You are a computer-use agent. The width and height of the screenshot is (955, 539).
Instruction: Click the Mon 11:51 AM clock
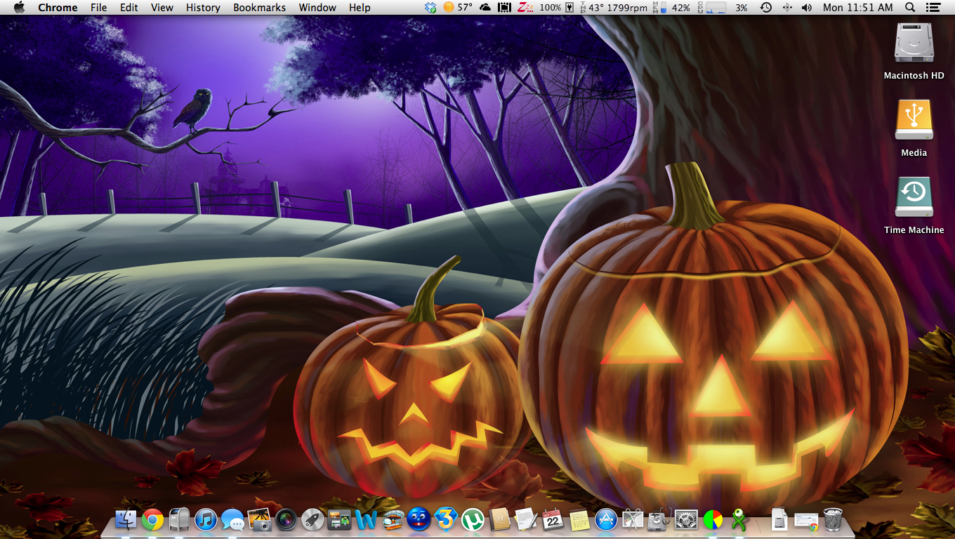coord(858,8)
